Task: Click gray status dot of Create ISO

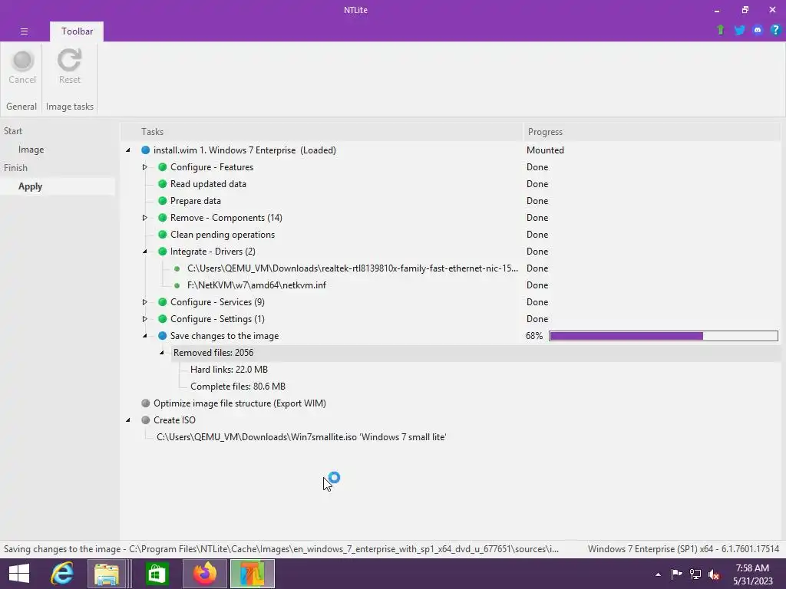Action: tap(145, 420)
